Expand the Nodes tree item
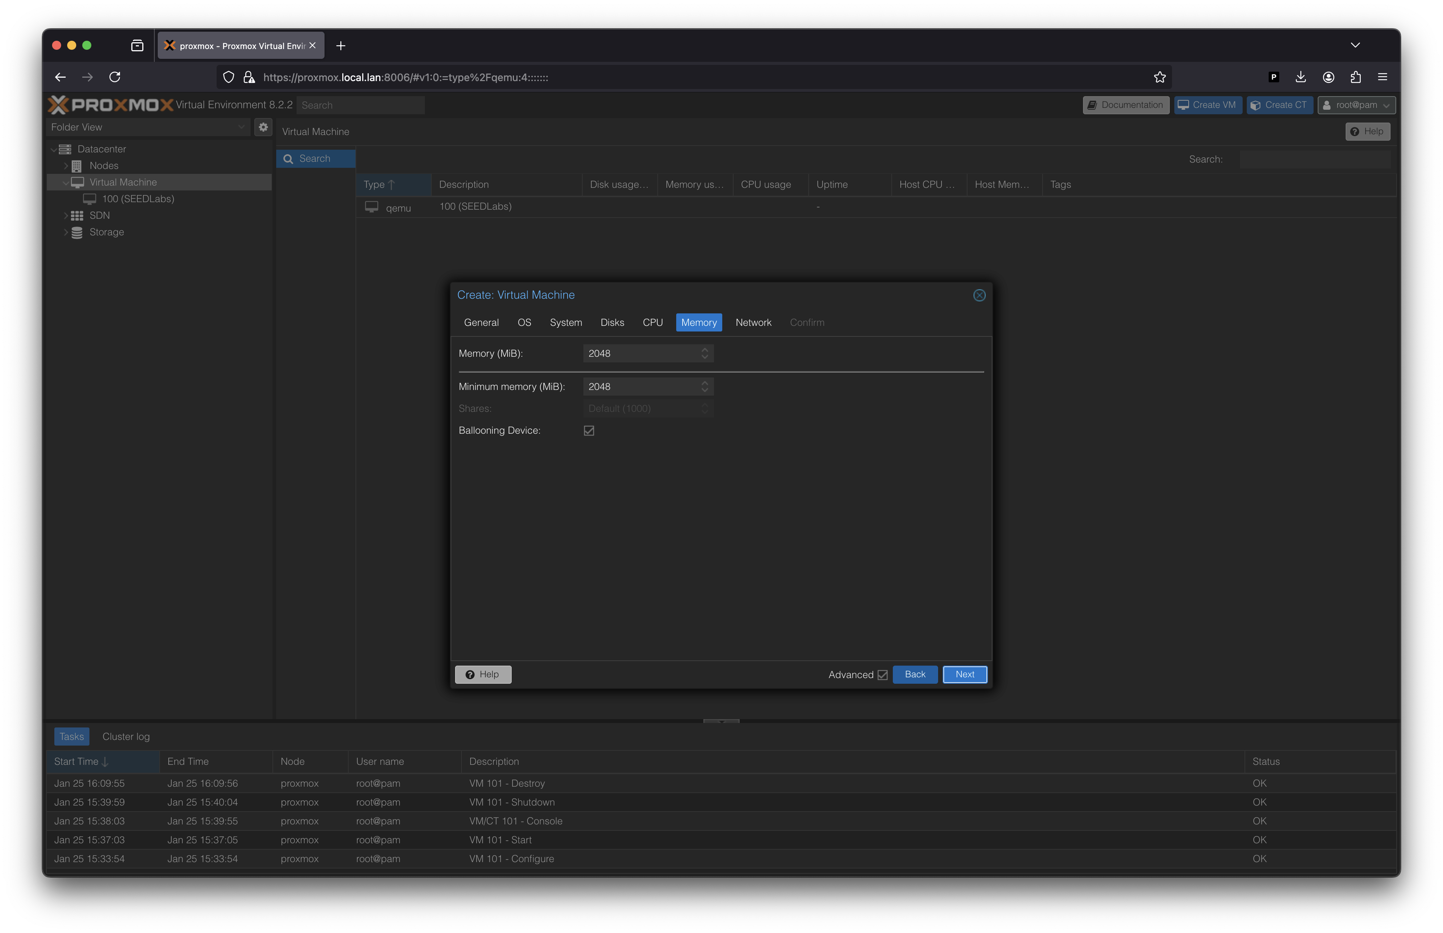This screenshot has height=933, width=1443. (x=66, y=166)
